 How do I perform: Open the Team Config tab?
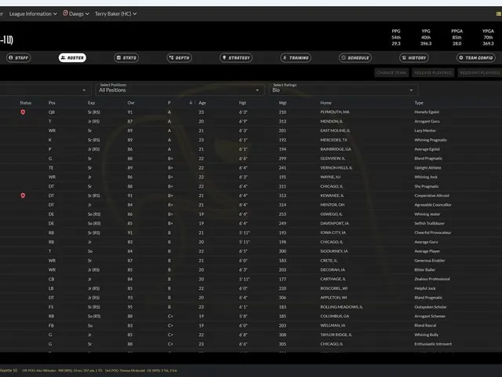click(x=476, y=57)
